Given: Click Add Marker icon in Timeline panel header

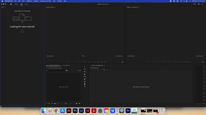Looking at the screenshot, I should [x=101, y=70].
